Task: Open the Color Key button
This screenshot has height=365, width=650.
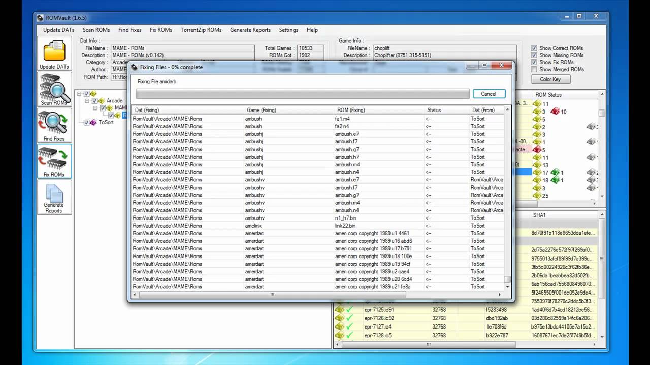Action: pos(550,79)
